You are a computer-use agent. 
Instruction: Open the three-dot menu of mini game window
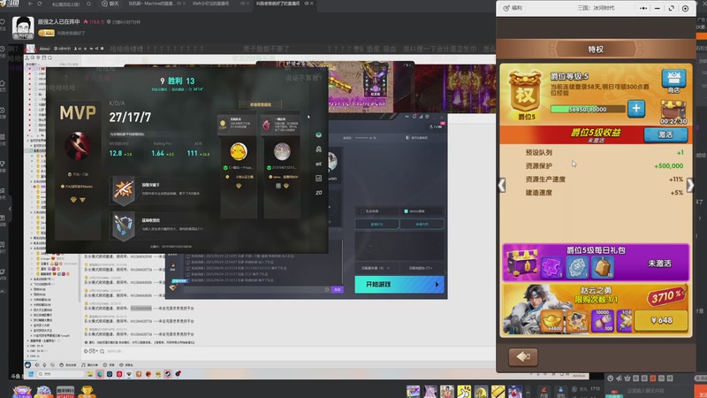pyautogui.click(x=643, y=8)
